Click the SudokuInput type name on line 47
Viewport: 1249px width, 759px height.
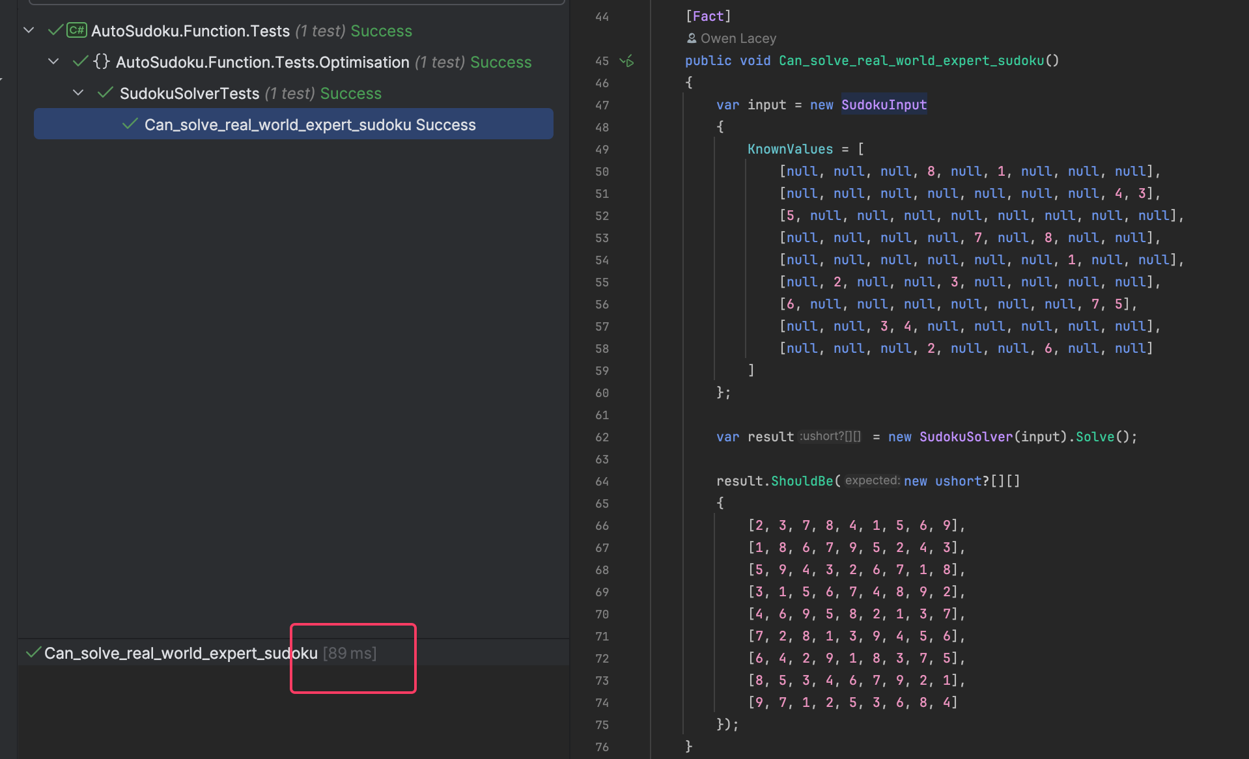884,105
